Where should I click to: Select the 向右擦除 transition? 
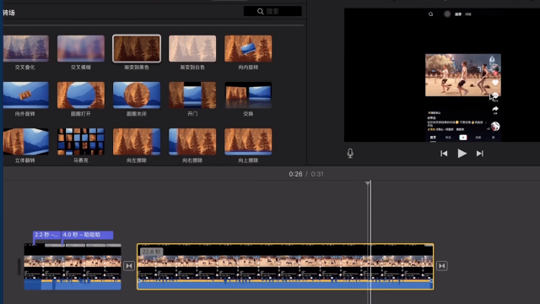pyautogui.click(x=192, y=142)
